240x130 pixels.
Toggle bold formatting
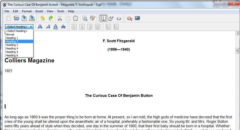click(x=40, y=27)
